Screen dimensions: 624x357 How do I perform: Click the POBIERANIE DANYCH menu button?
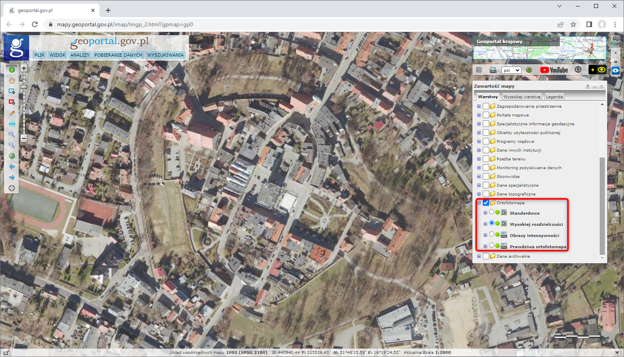118,55
